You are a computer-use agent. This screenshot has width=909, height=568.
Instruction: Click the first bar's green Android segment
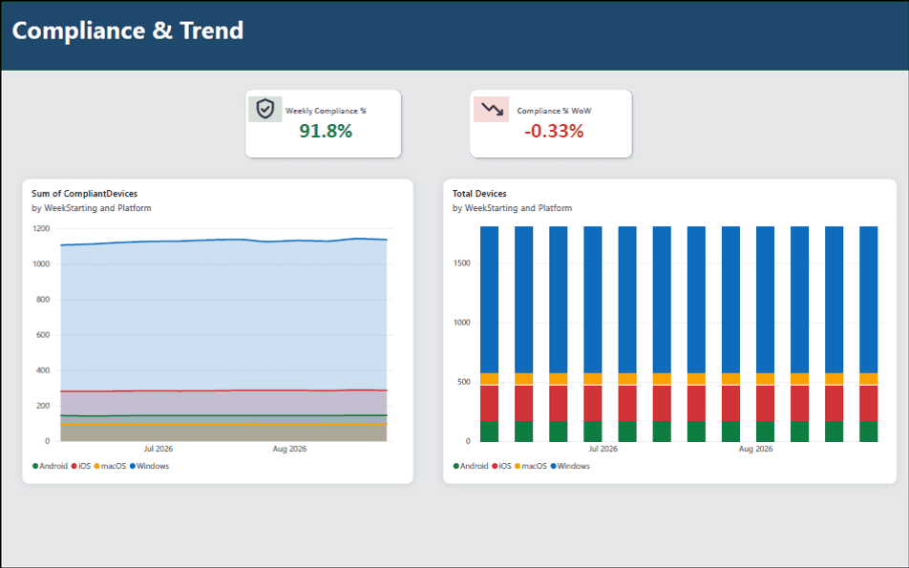click(489, 431)
